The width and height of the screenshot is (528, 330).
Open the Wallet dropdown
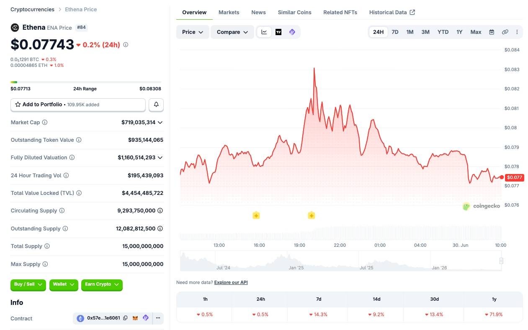(x=64, y=285)
